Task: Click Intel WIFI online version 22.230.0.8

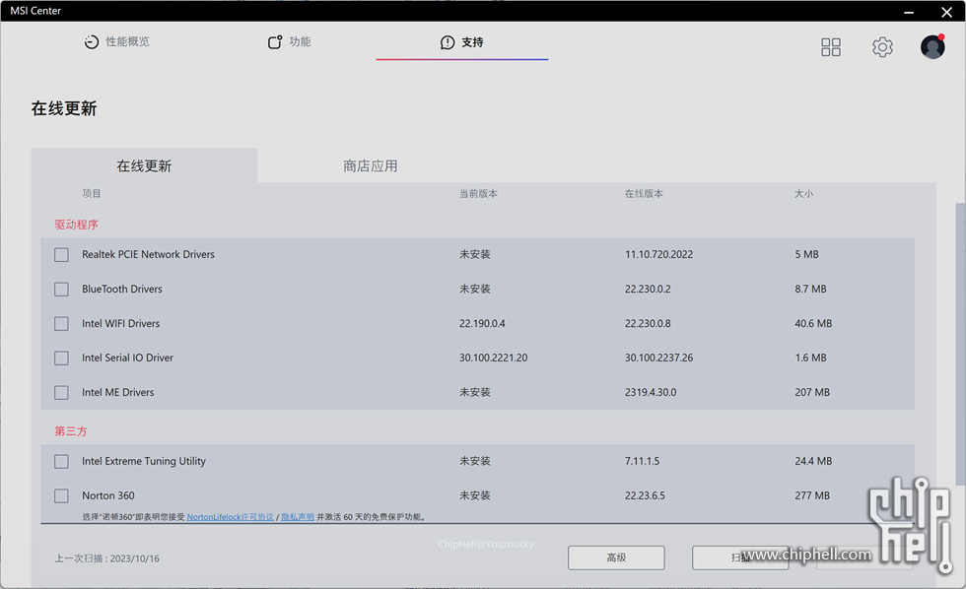Action: 648,323
